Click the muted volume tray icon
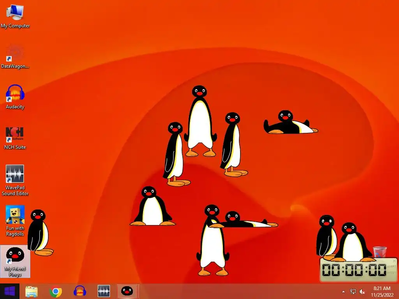The image size is (399, 299). tap(362, 292)
